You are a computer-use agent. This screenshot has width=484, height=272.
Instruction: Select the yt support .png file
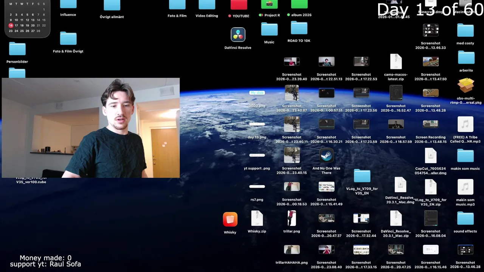click(x=257, y=155)
